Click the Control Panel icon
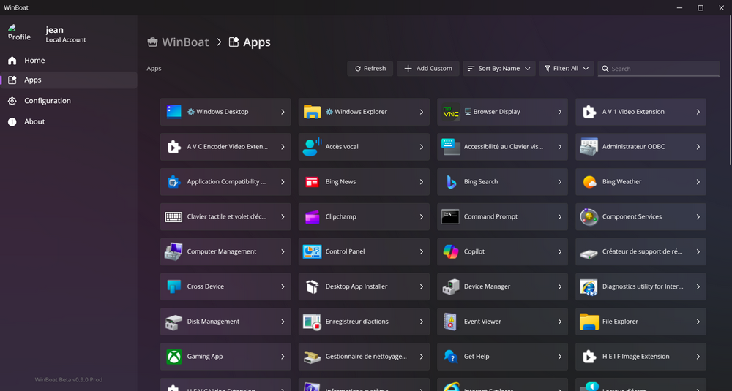The height and width of the screenshot is (391, 732). (x=312, y=251)
